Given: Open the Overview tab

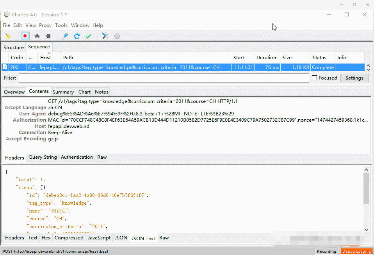Looking at the screenshot, I should click(x=14, y=92).
